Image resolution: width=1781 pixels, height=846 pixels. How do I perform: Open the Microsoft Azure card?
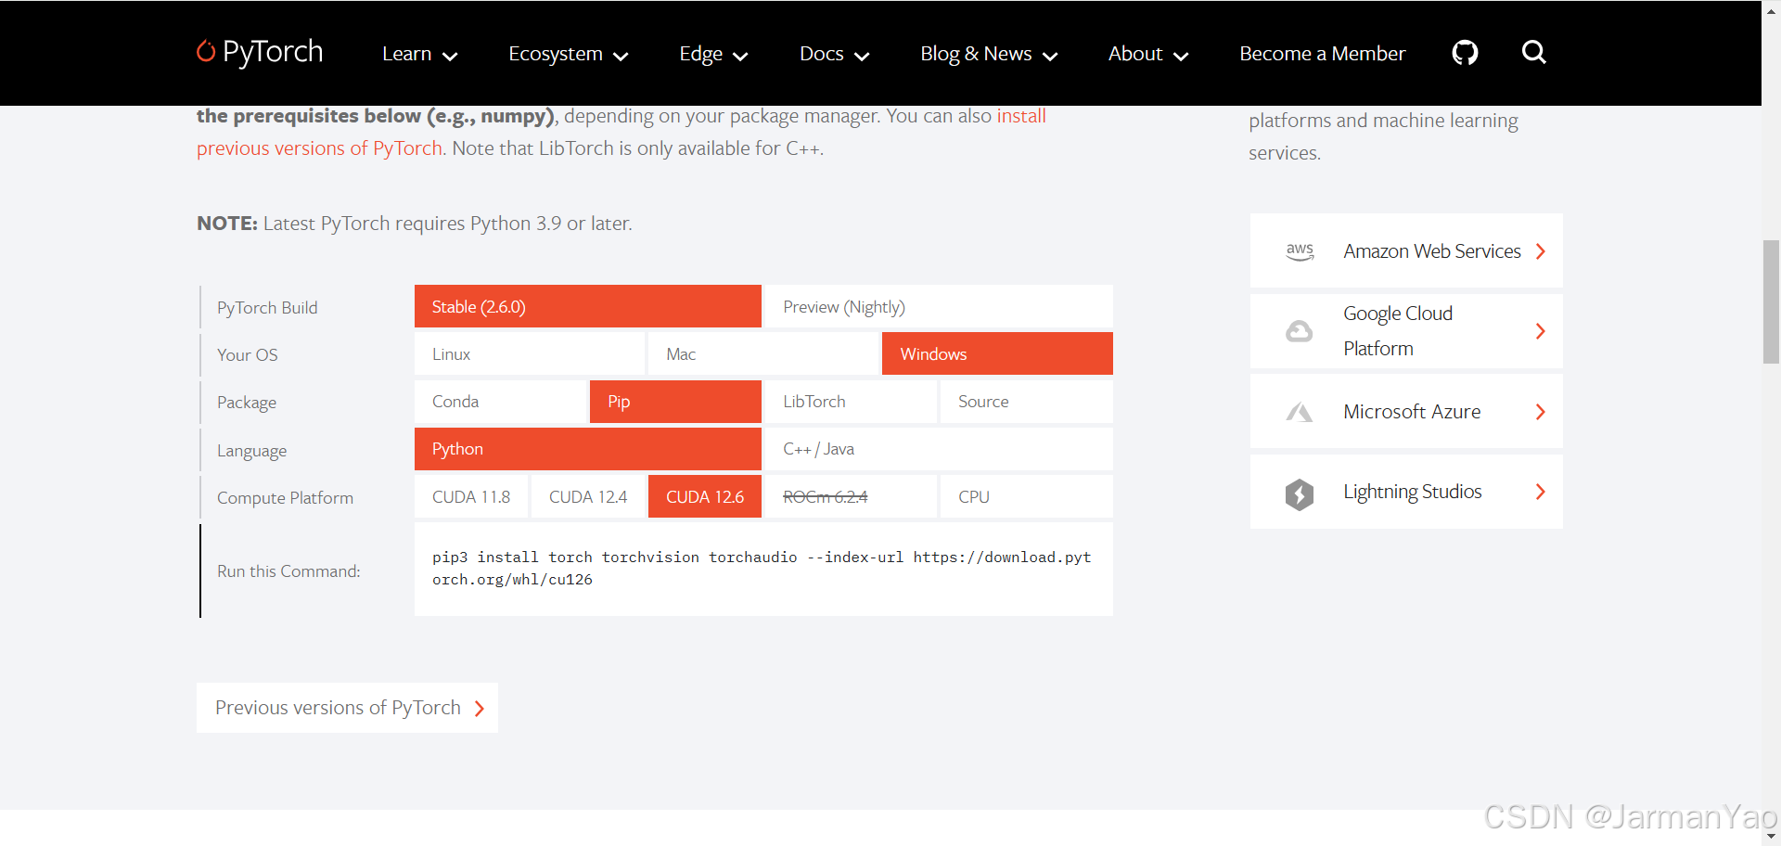click(1406, 412)
